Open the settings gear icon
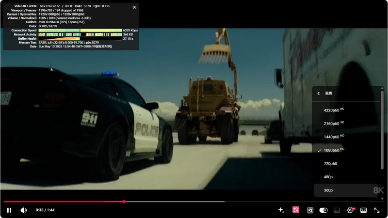The image size is (388, 218). (x=350, y=210)
